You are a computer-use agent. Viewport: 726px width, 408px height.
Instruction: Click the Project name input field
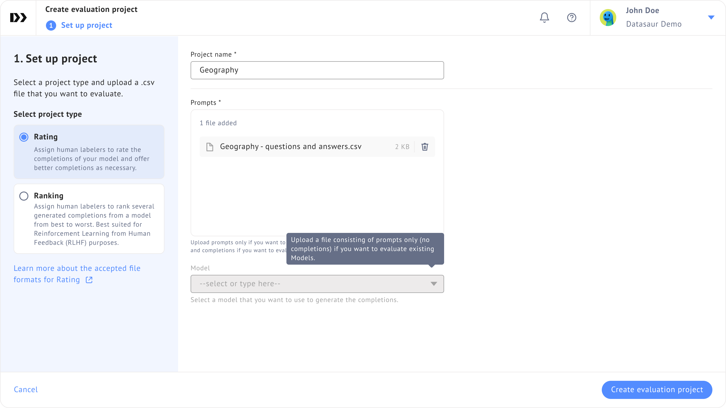click(317, 70)
